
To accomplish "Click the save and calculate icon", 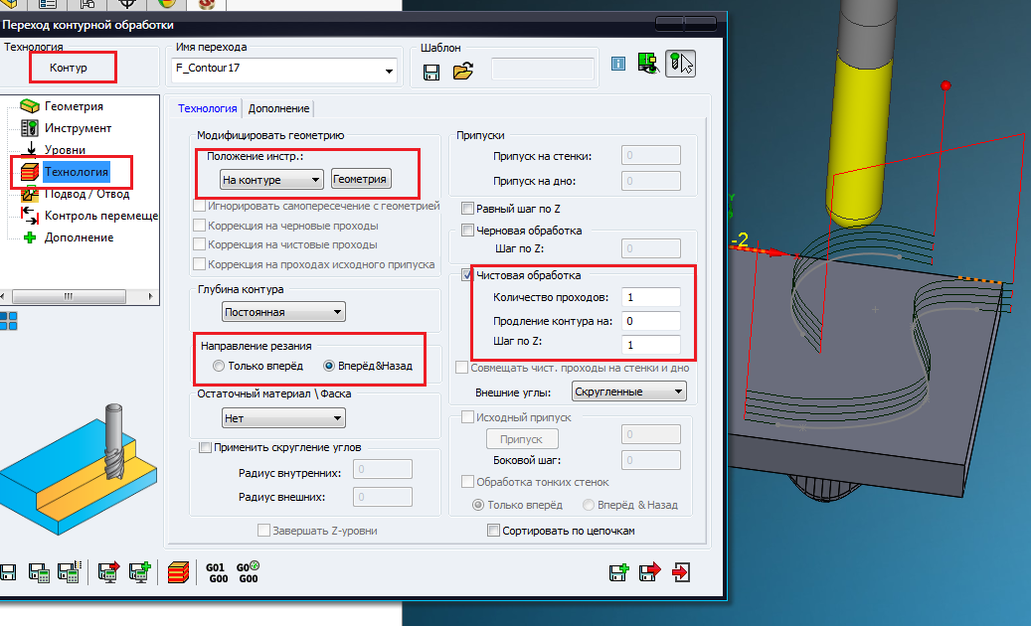I will click(39, 572).
